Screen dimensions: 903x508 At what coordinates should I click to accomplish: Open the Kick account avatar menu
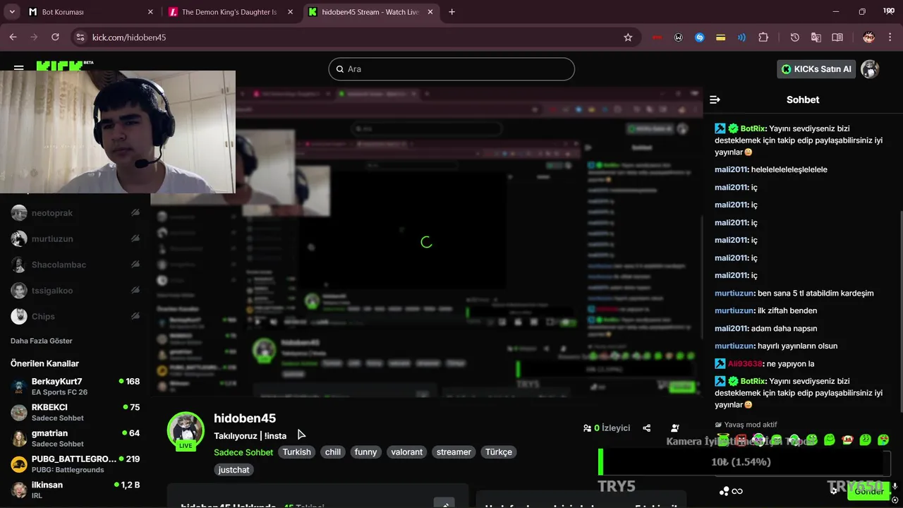pos(870,69)
